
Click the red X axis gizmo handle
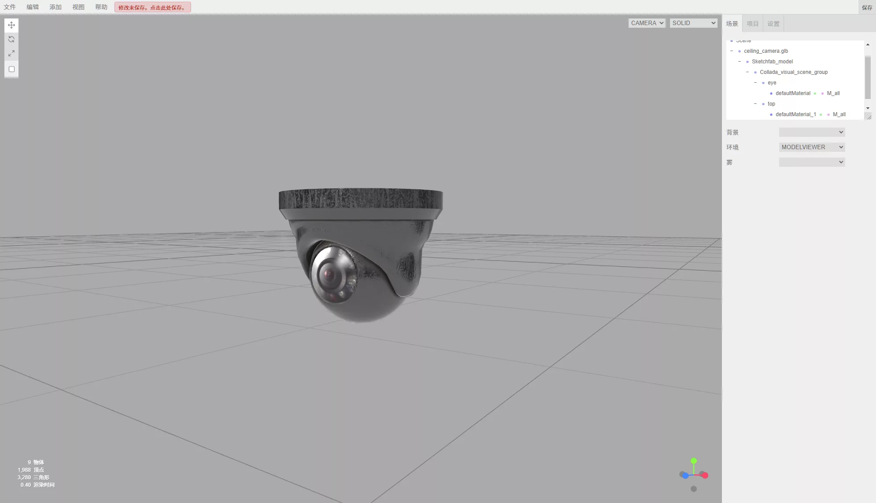tap(705, 475)
